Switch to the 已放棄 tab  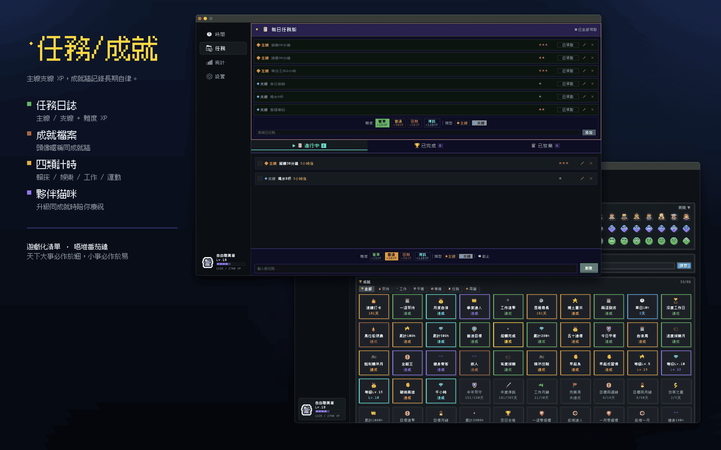tap(545, 145)
